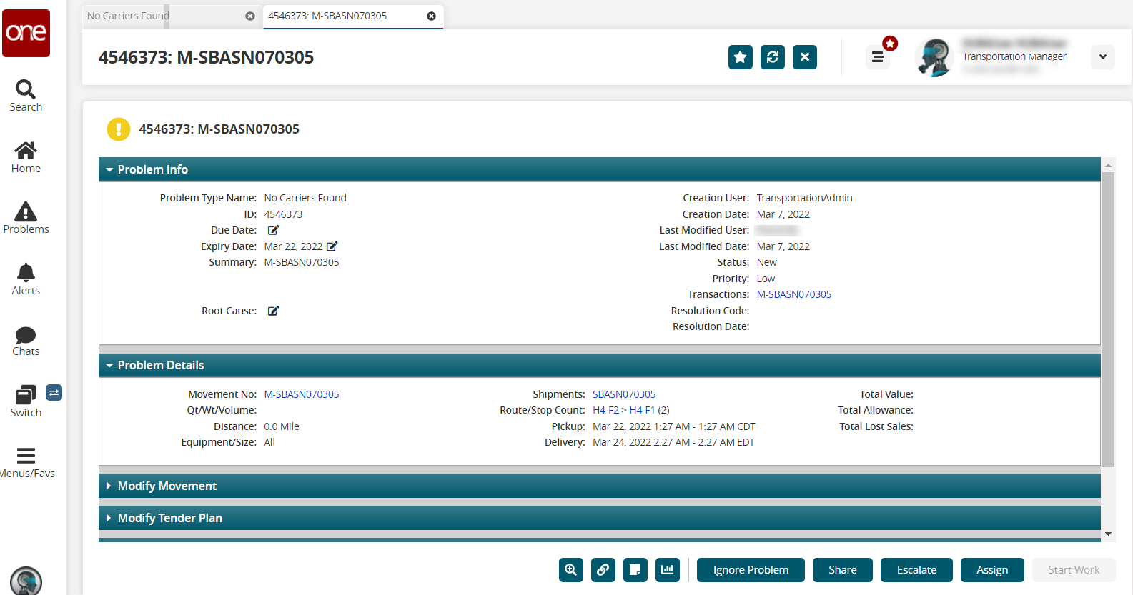1133x595 pixels.
Task: Click the Switch sidebar icon
Action: click(x=26, y=401)
